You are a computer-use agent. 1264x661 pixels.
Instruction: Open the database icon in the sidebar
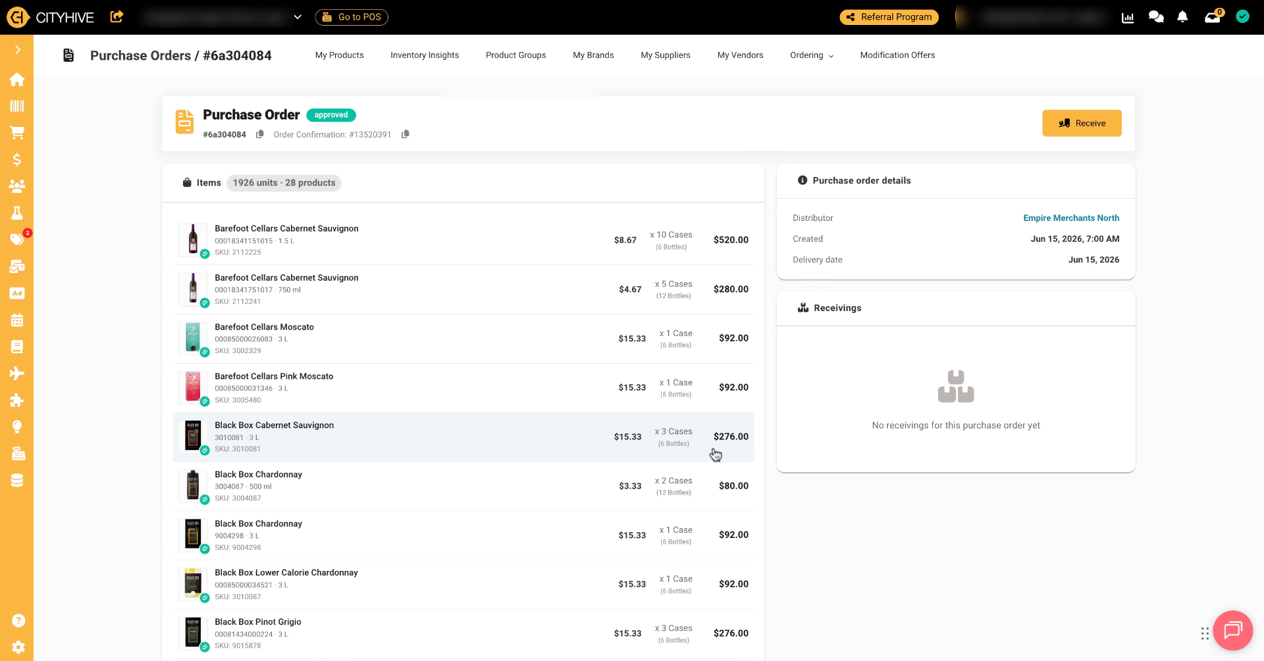17,481
